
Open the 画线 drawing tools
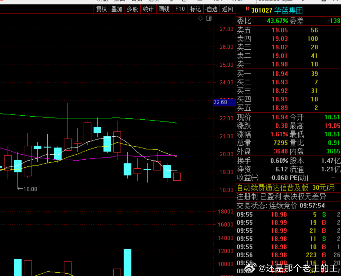click(164, 9)
